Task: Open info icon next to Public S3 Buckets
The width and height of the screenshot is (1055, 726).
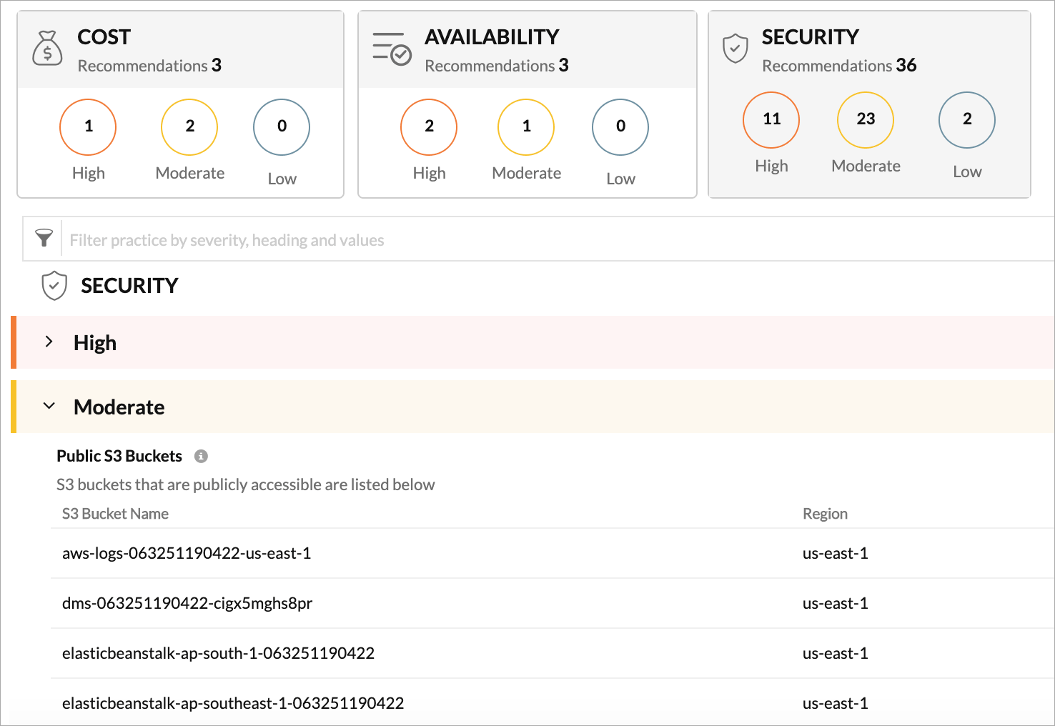Action: click(x=202, y=456)
